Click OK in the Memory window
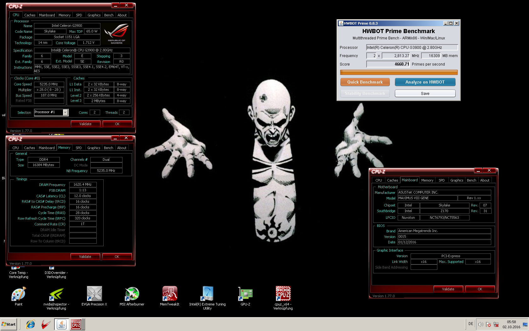Image resolution: width=529 pixels, height=331 pixels. click(x=117, y=257)
